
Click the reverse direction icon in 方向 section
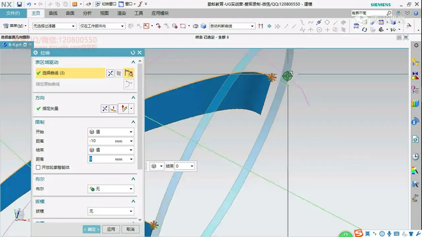(x=105, y=108)
